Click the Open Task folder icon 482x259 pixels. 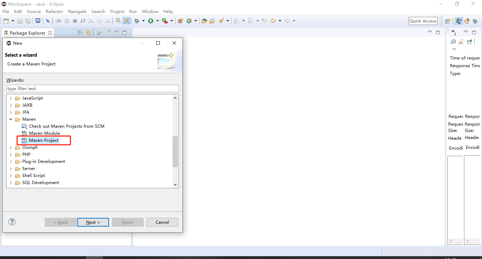pyautogui.click(x=212, y=21)
